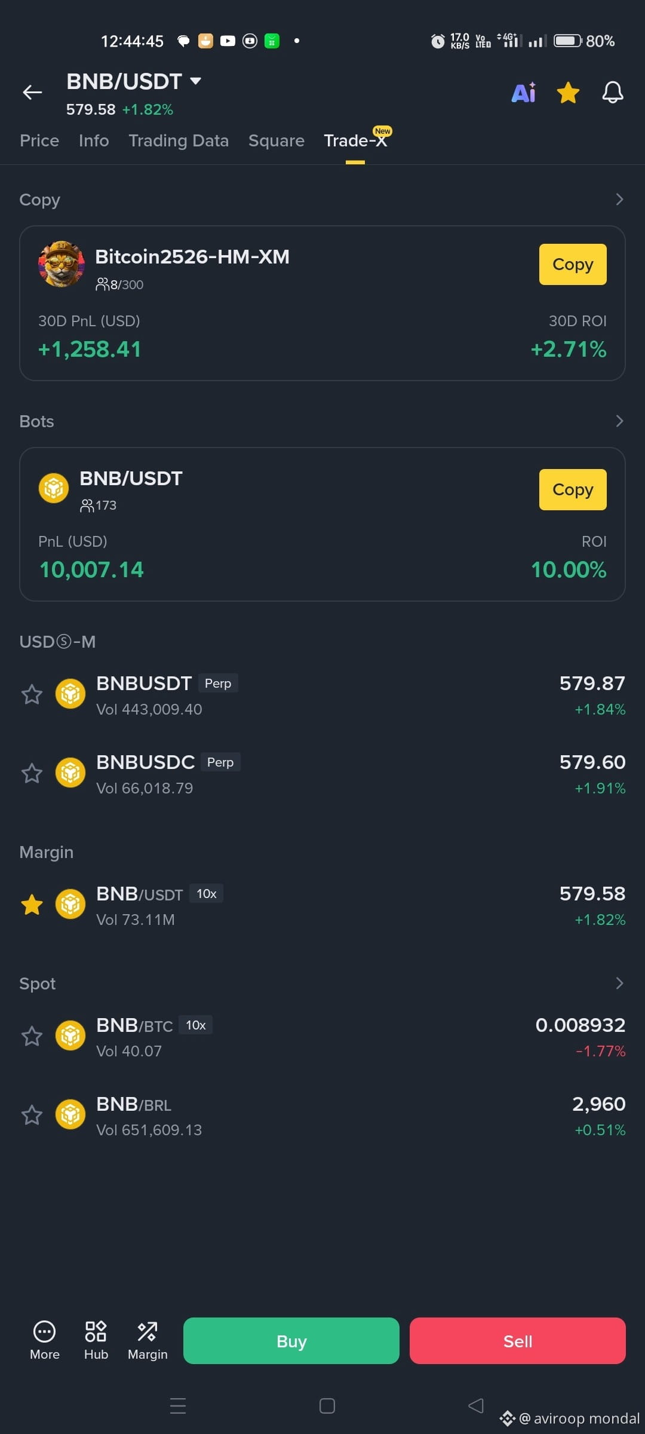Tap Android back navigation triangle

tap(476, 1405)
